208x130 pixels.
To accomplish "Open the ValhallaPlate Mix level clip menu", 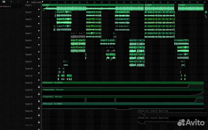I will point(43,90).
